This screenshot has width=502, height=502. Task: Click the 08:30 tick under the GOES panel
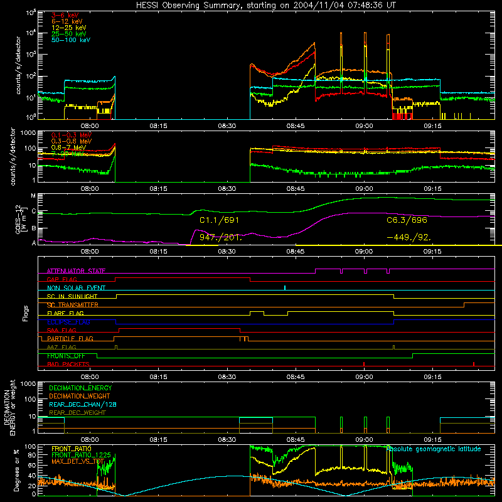(227, 252)
